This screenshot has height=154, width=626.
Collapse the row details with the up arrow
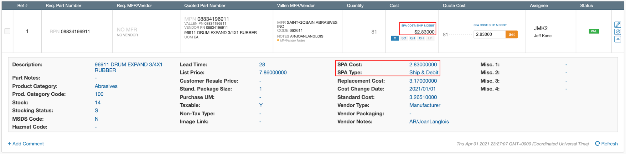coord(618,39)
